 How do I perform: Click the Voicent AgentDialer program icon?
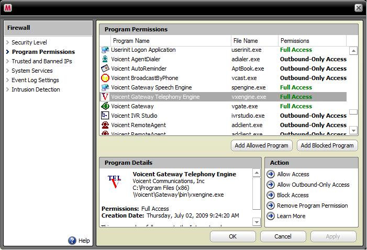coord(105,59)
